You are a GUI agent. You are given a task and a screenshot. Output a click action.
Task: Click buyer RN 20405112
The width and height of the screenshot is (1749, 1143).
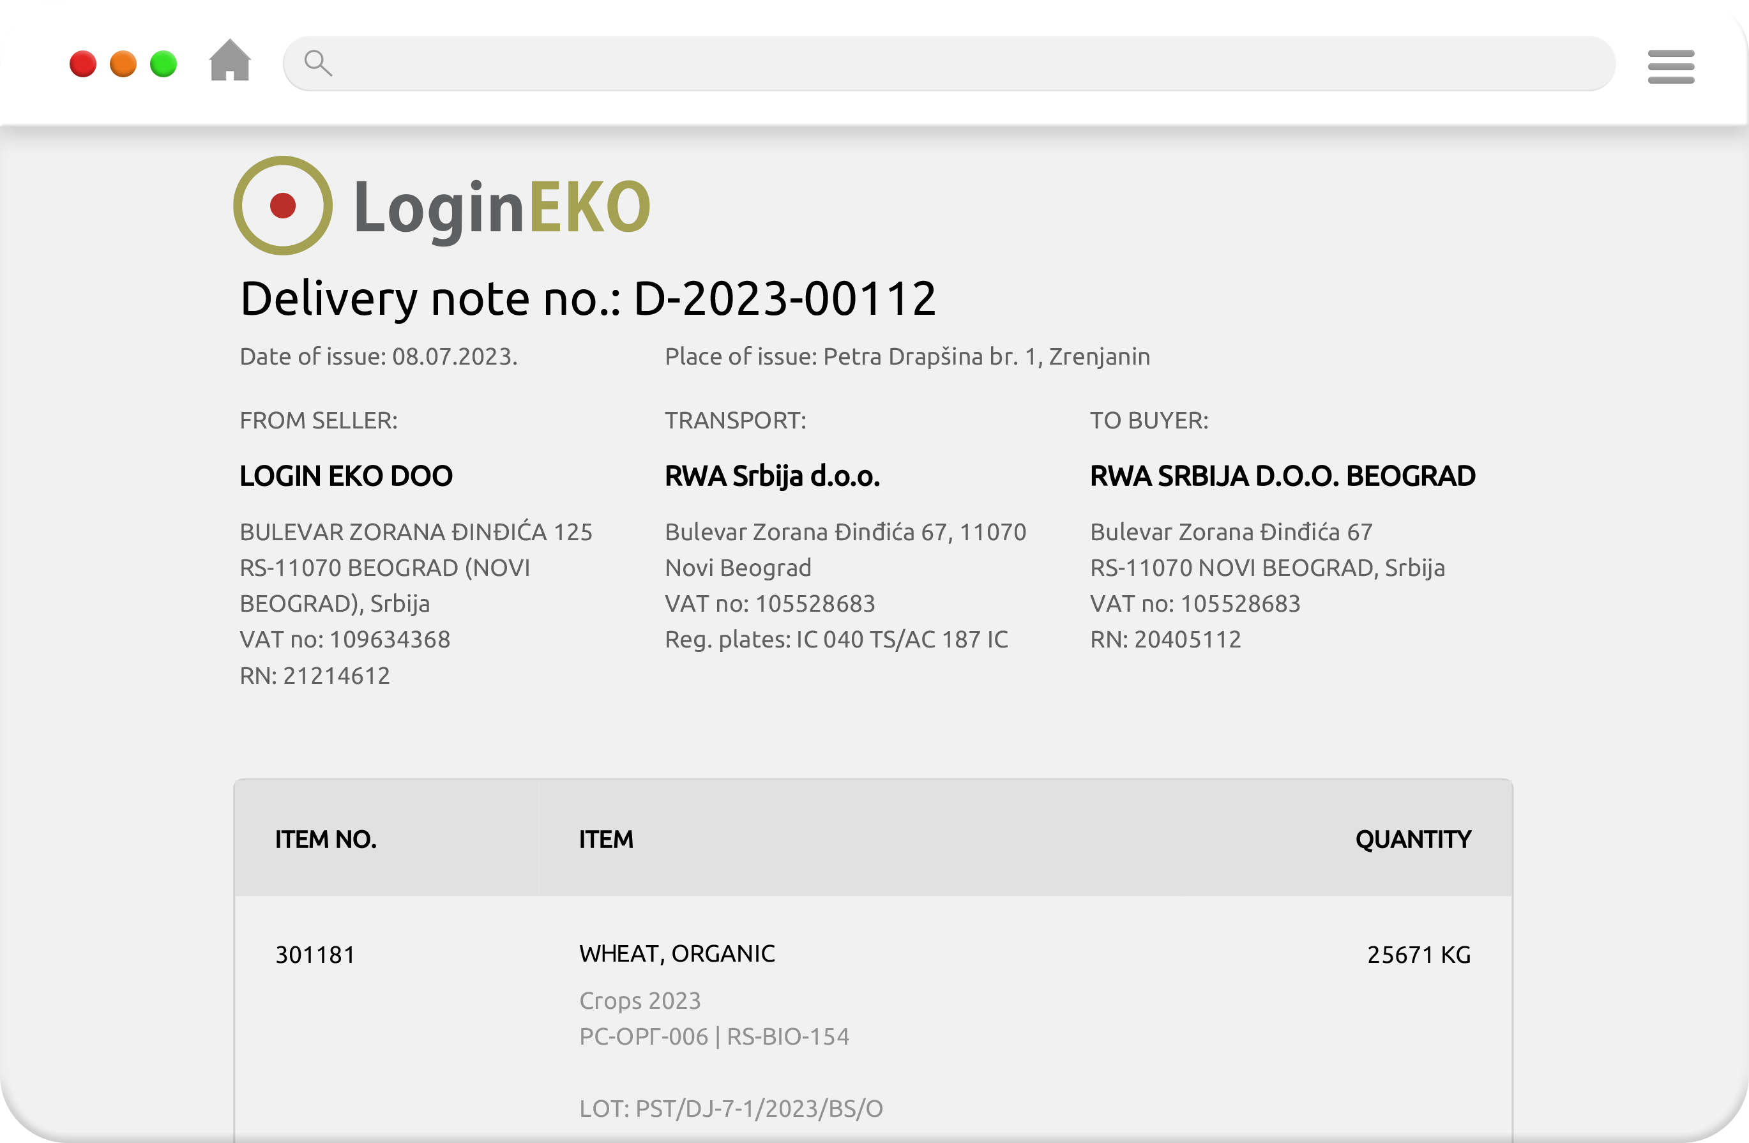point(1165,639)
